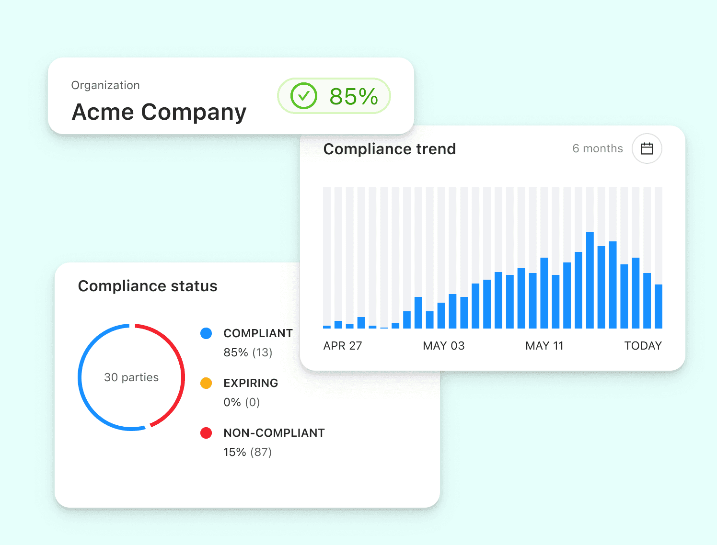The height and width of the screenshot is (545, 717).
Task: Click the TODAY axis label
Action: (643, 346)
